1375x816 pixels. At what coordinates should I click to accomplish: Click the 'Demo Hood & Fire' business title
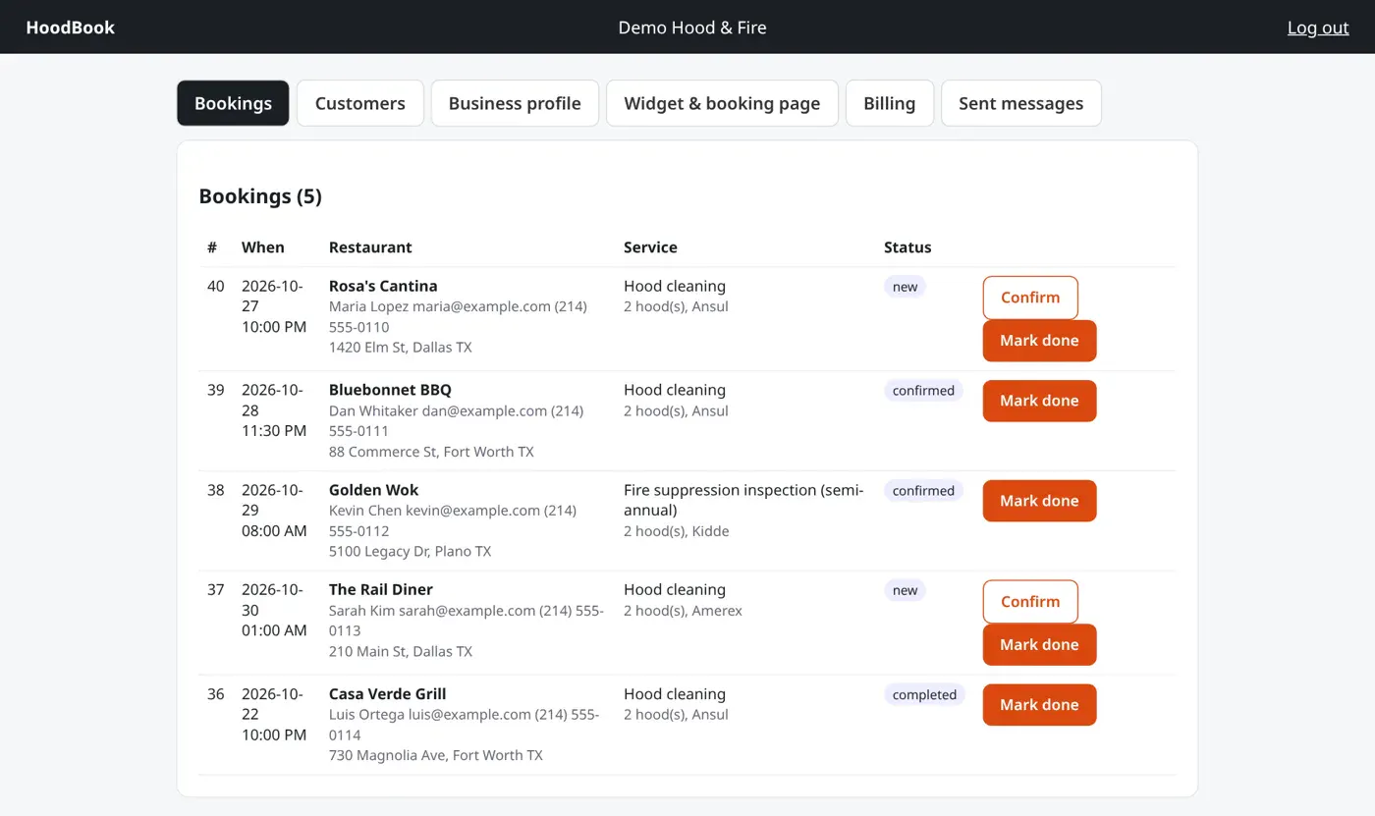point(692,27)
